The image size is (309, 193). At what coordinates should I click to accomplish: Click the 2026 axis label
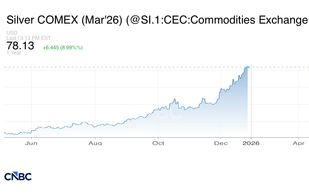pos(251,142)
